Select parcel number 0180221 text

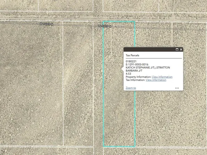pos(131,61)
